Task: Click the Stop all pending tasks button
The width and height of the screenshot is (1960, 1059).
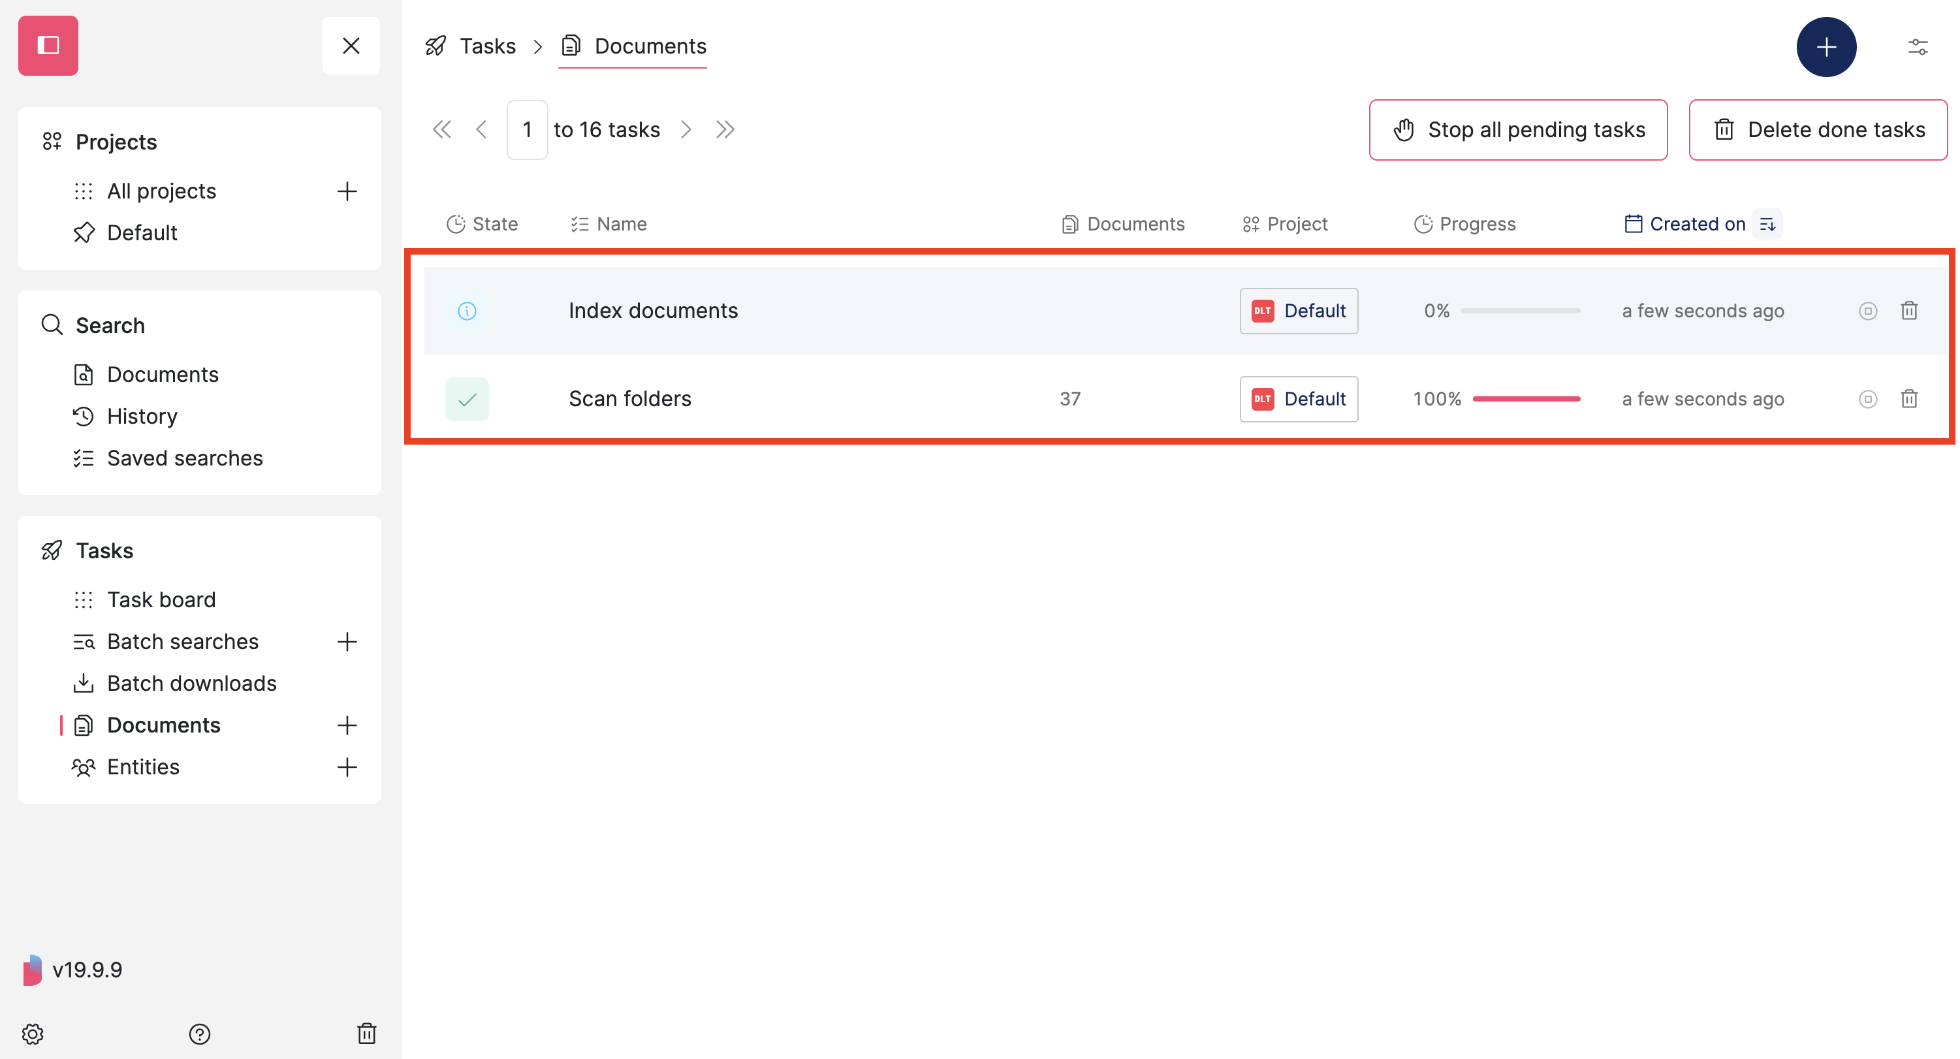Action: click(1517, 129)
